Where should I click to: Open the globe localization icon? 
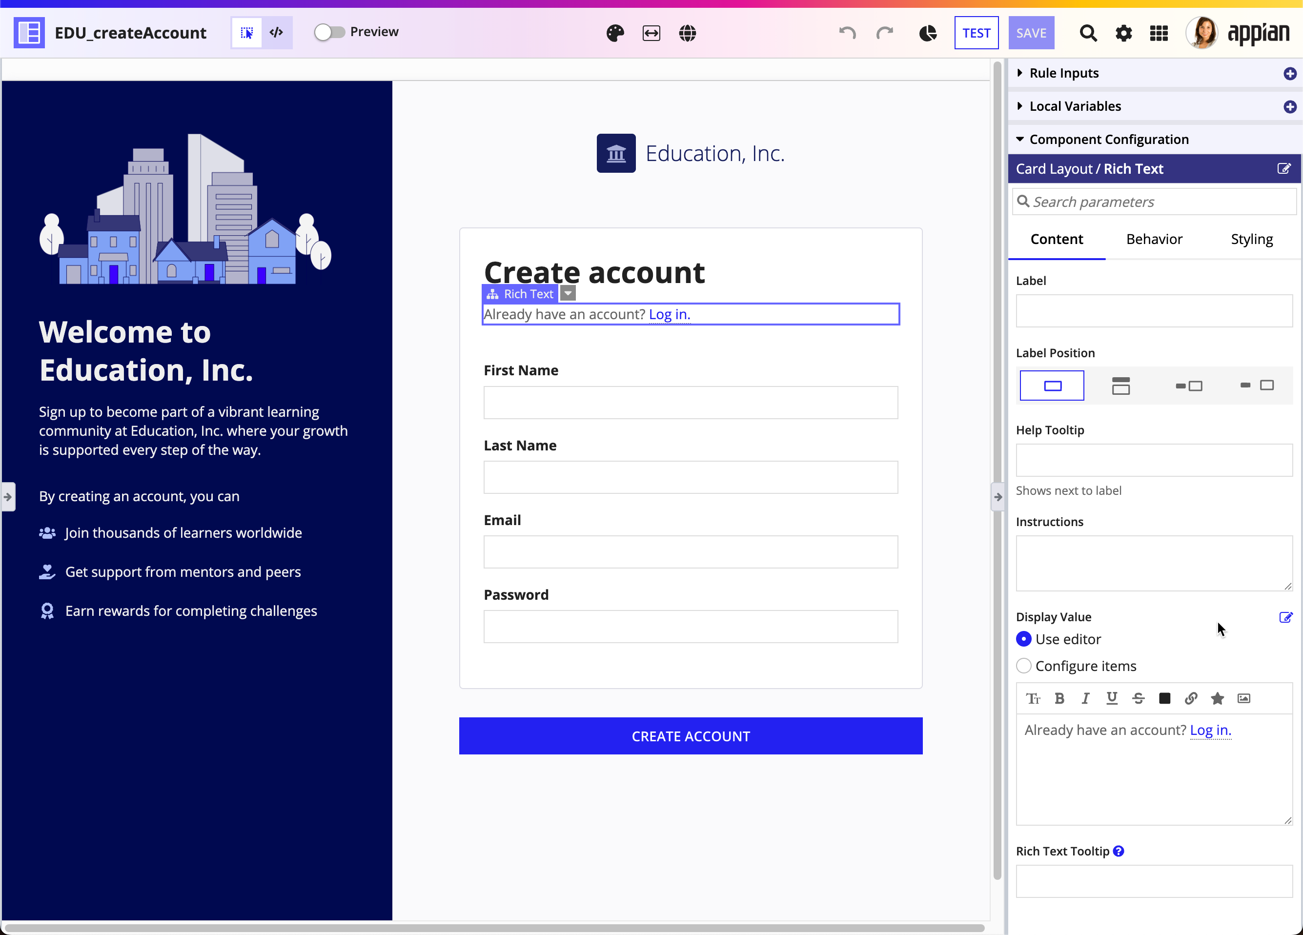(687, 33)
